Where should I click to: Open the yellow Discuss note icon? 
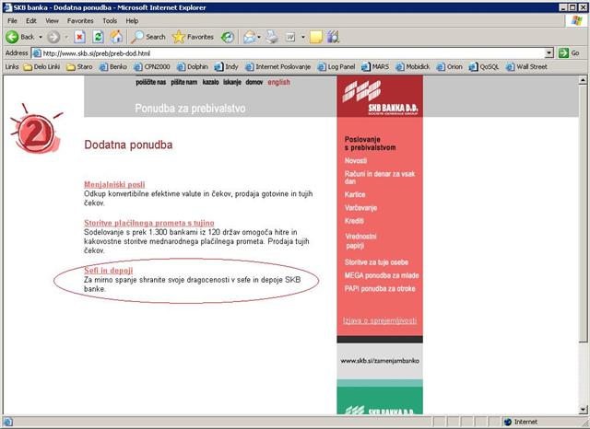pyautogui.click(x=315, y=37)
